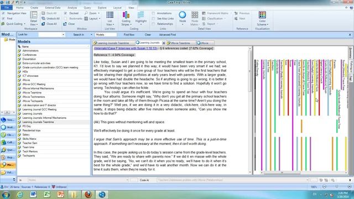Click the Find Now button
The height and width of the screenshot is (199, 354).
tap(129, 35)
